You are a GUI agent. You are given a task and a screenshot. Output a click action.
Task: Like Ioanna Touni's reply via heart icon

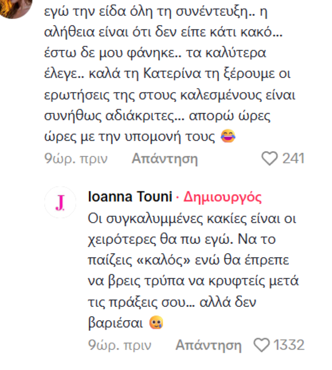261,345
